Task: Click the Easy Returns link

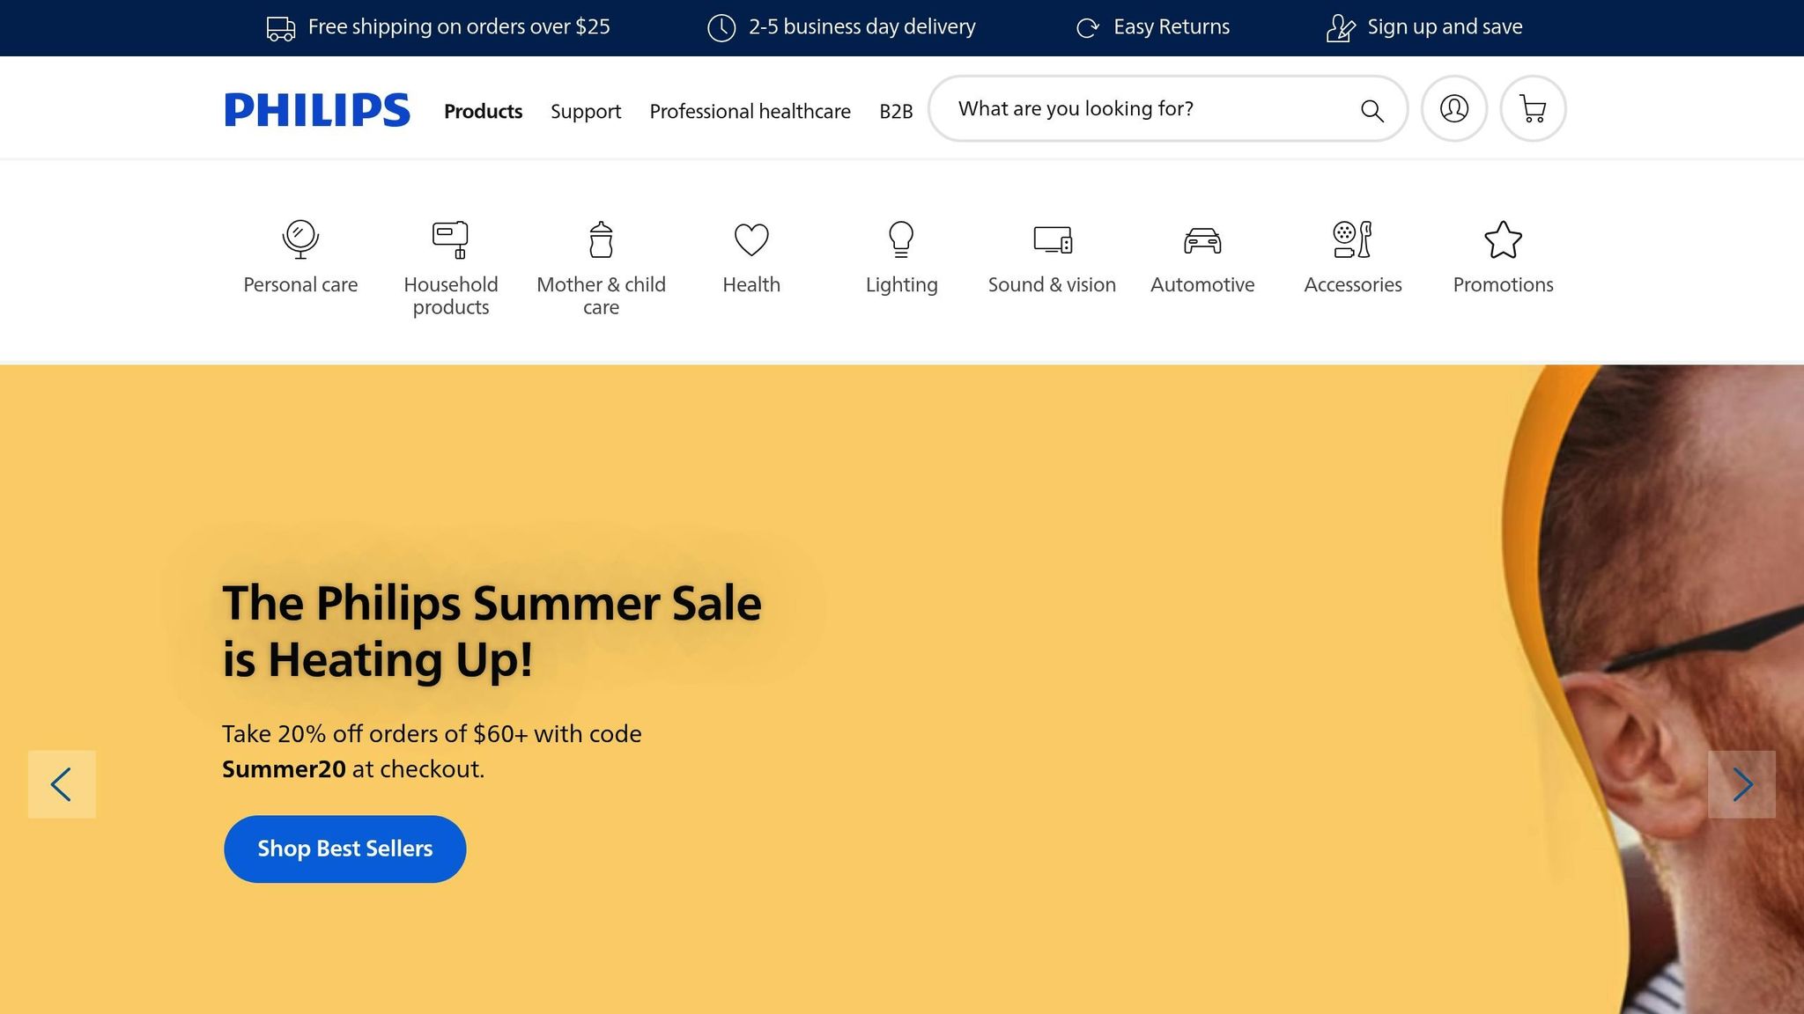Action: click(x=1172, y=27)
